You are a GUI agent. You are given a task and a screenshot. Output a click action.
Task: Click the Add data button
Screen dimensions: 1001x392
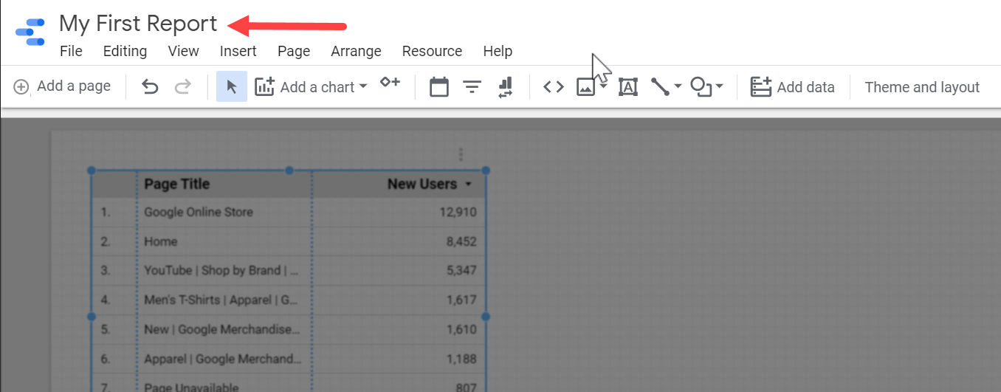[792, 87]
